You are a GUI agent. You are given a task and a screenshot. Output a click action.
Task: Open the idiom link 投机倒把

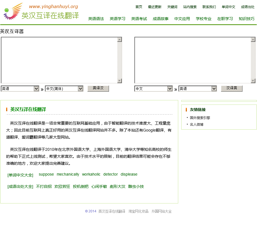click(81, 186)
